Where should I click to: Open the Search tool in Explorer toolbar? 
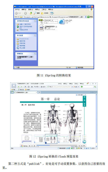(x=37, y=13)
